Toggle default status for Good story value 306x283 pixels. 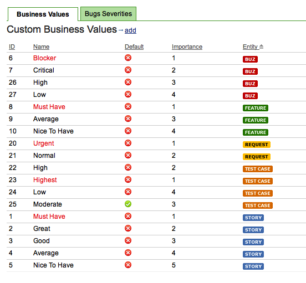point(128,240)
